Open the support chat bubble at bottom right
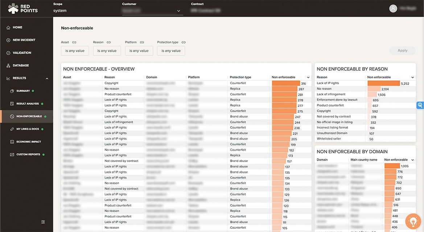This screenshot has height=232, width=424. 413,221
